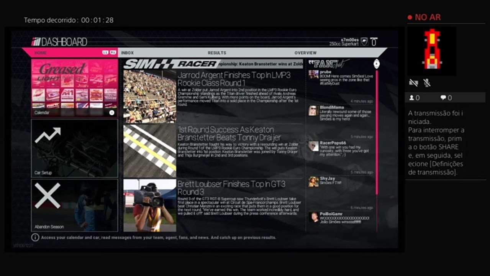Image resolution: width=490 pixels, height=276 pixels.
Task: Open the Calendar tile
Action: pos(75,88)
